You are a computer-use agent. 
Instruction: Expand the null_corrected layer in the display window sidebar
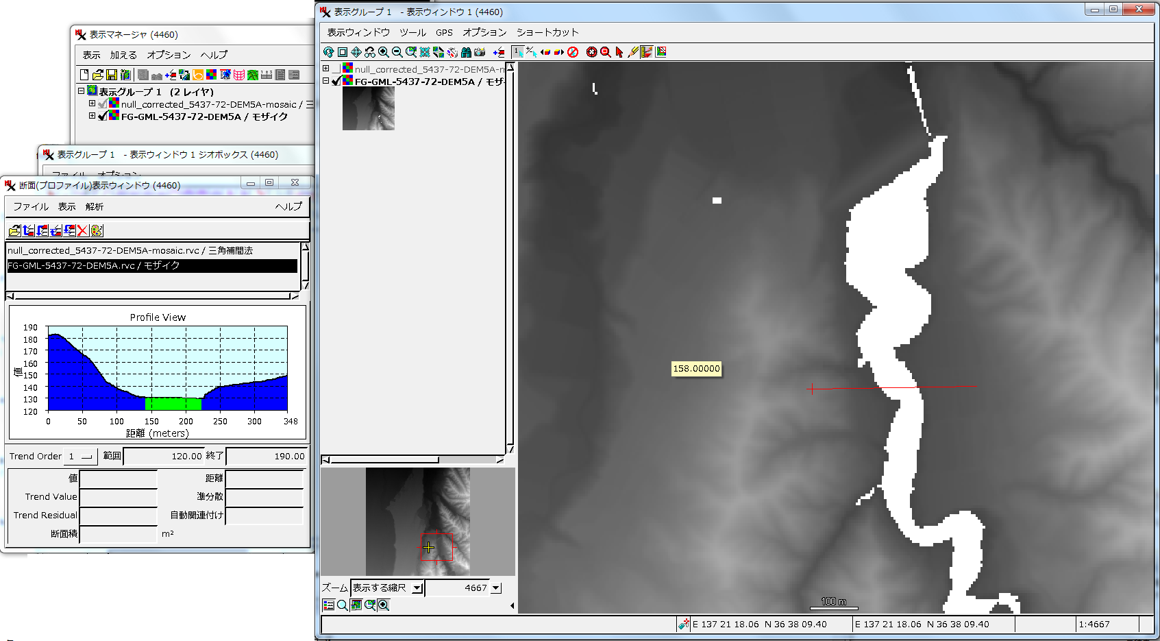click(x=326, y=69)
